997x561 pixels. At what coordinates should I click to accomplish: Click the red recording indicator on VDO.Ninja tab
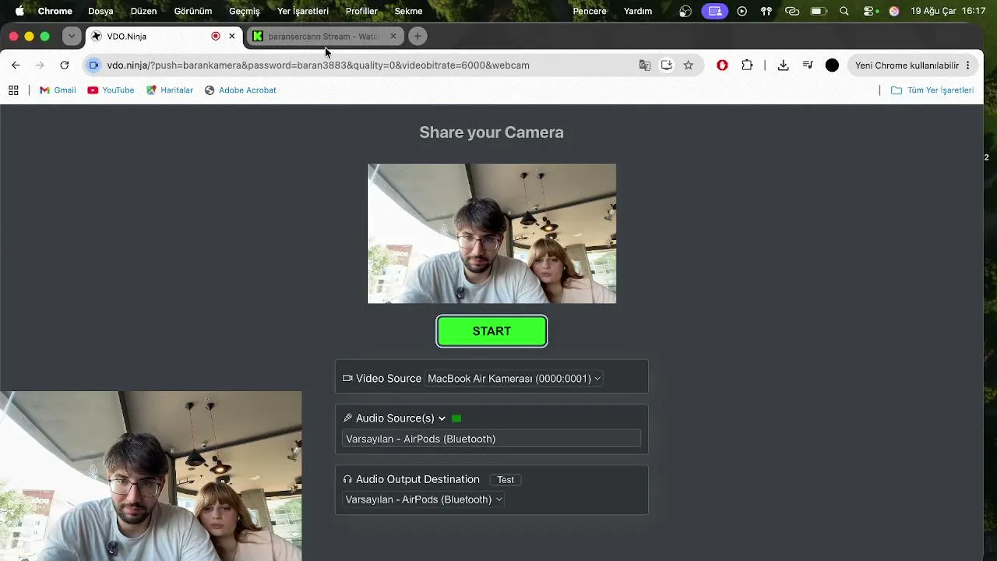click(x=216, y=36)
